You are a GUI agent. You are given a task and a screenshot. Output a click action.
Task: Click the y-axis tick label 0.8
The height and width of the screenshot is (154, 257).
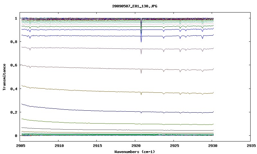click(13, 42)
